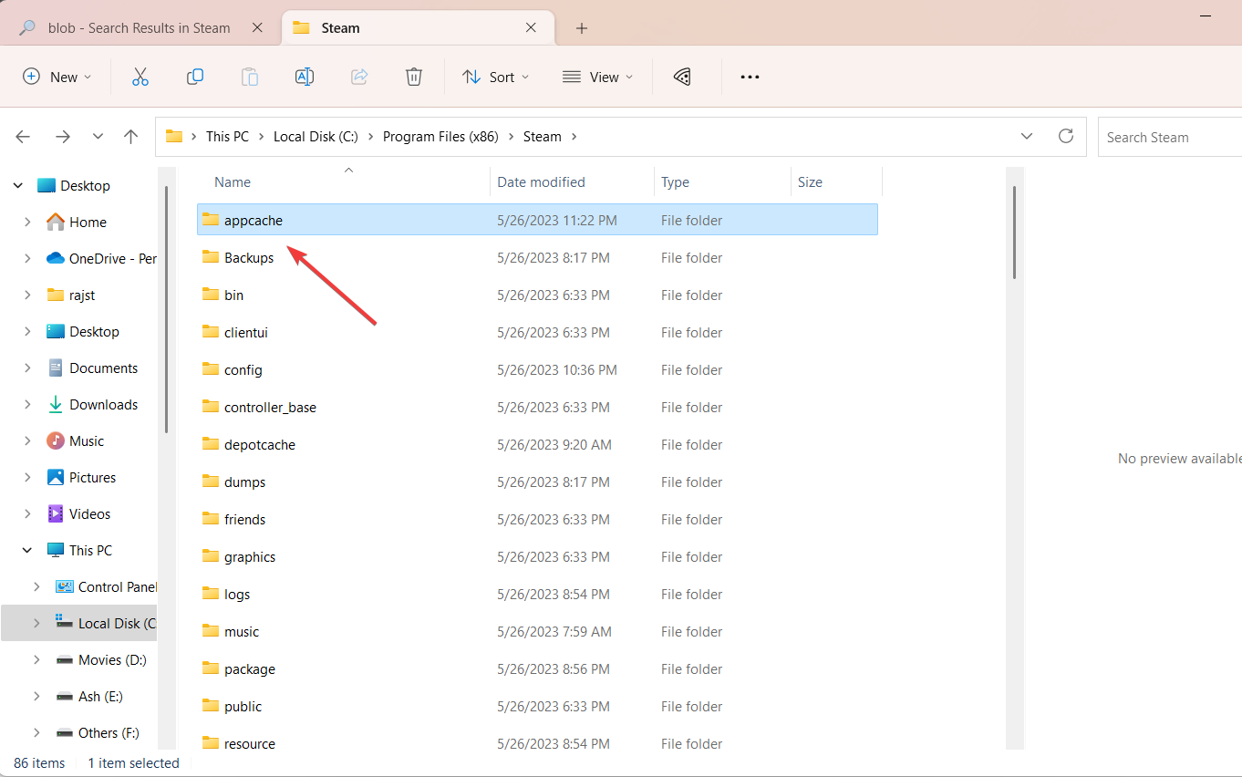Select the bin folder

click(537, 295)
